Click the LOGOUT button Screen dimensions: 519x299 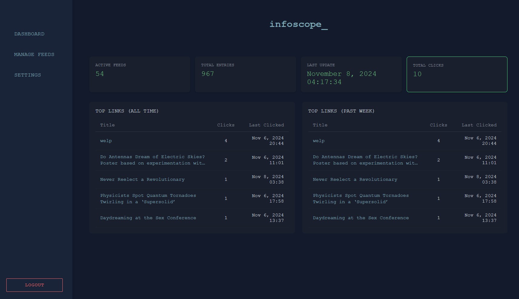pyautogui.click(x=34, y=285)
